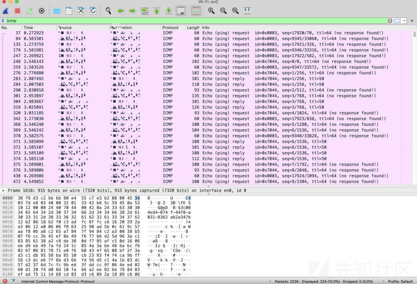Toggle packet list colorization
The height and width of the screenshot is (284, 417).
[x=196, y=11]
